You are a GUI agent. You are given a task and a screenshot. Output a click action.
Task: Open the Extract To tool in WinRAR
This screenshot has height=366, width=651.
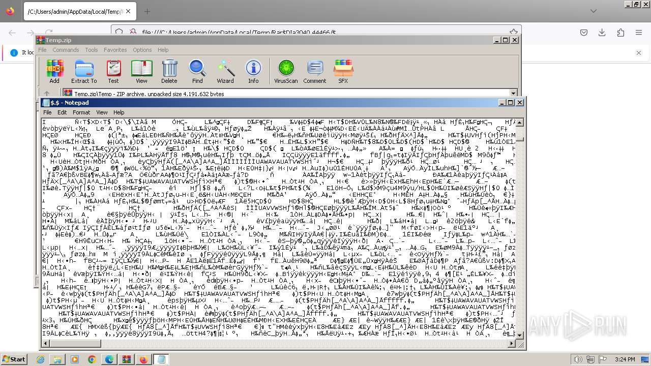tap(84, 71)
